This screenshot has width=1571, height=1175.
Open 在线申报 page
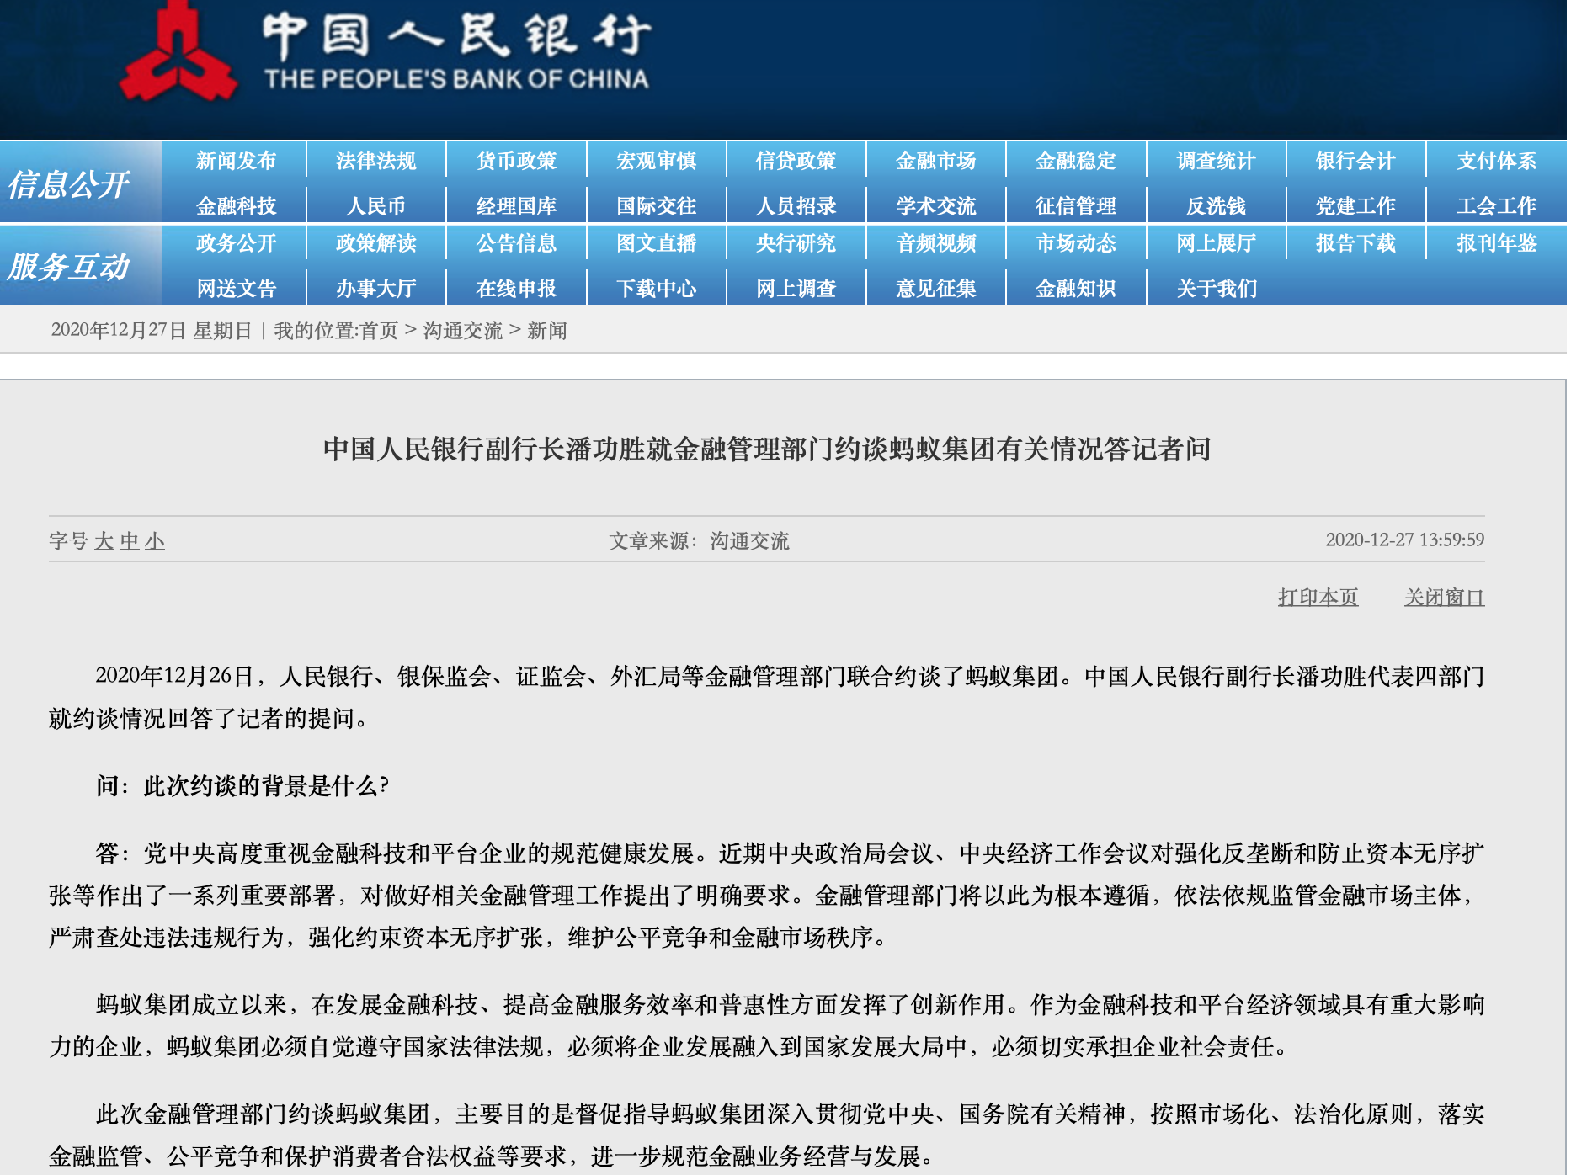[516, 289]
